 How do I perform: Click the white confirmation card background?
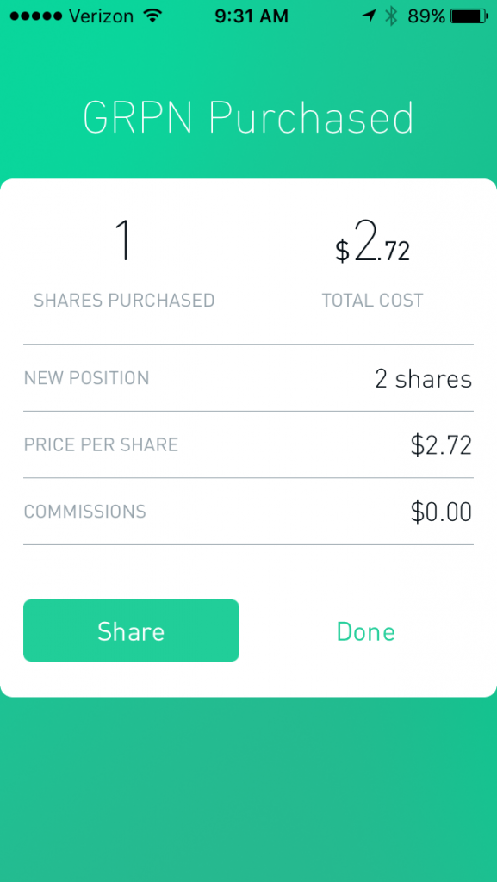pyautogui.click(x=248, y=568)
